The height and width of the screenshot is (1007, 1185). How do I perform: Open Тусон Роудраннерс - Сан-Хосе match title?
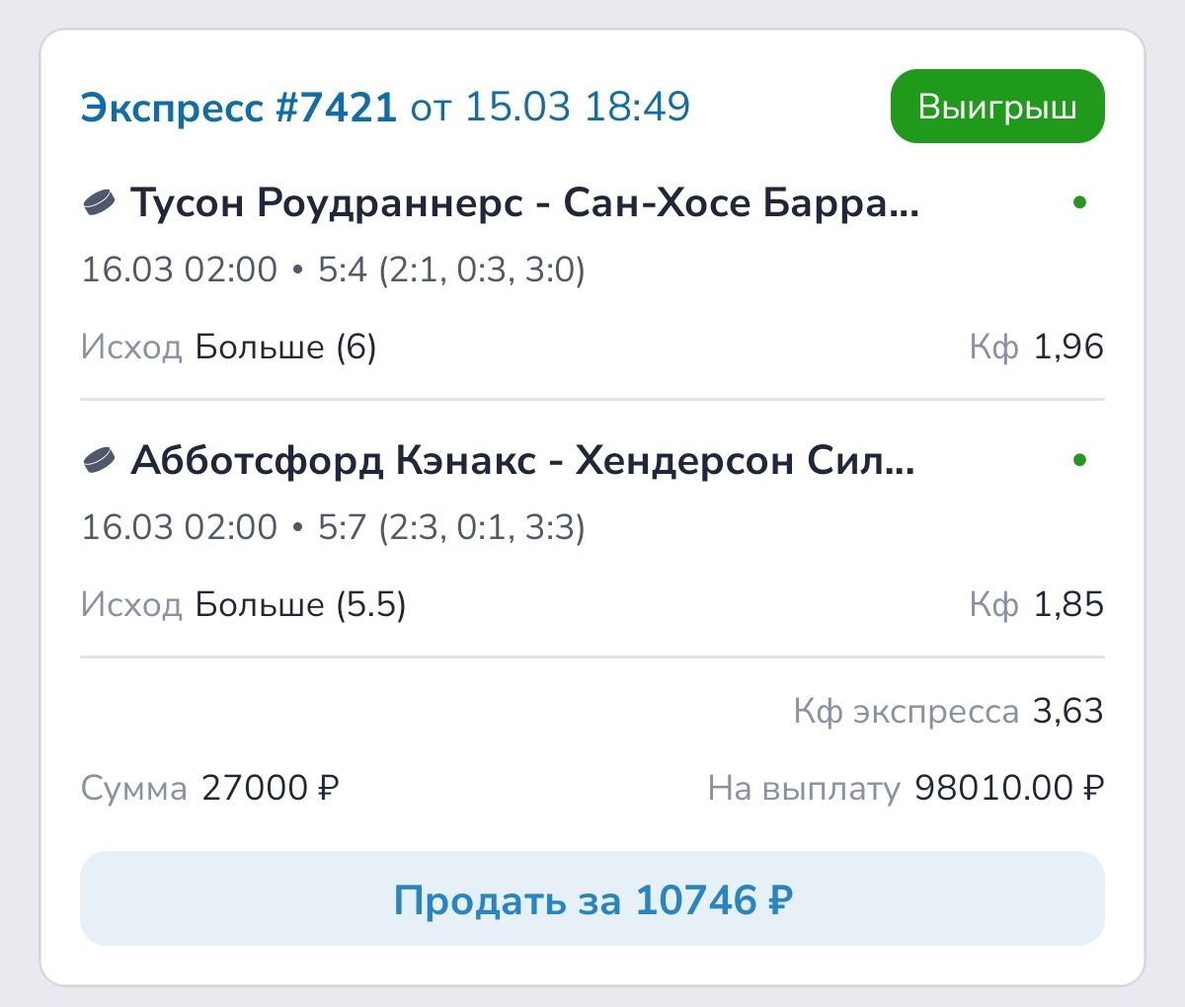(x=524, y=203)
